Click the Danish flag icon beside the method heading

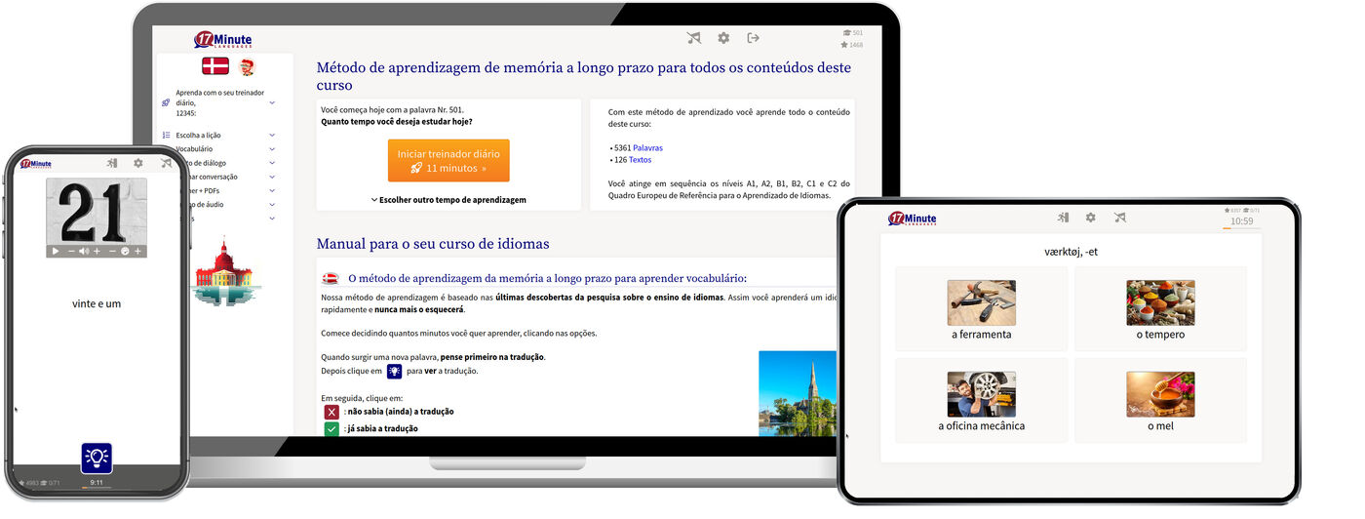tap(331, 278)
